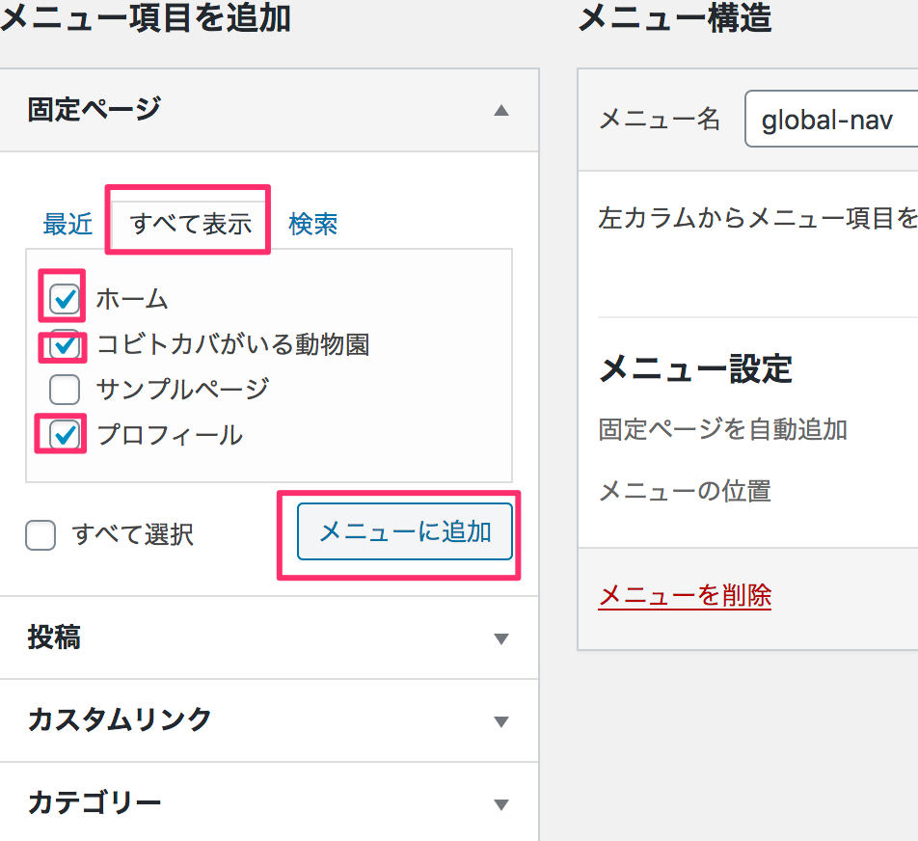This screenshot has height=841, width=918.
Task: Switch to the 最近 tab
Action: 67,225
